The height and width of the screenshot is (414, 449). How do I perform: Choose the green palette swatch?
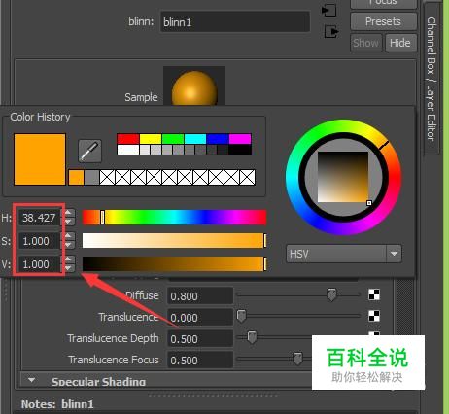click(173, 139)
